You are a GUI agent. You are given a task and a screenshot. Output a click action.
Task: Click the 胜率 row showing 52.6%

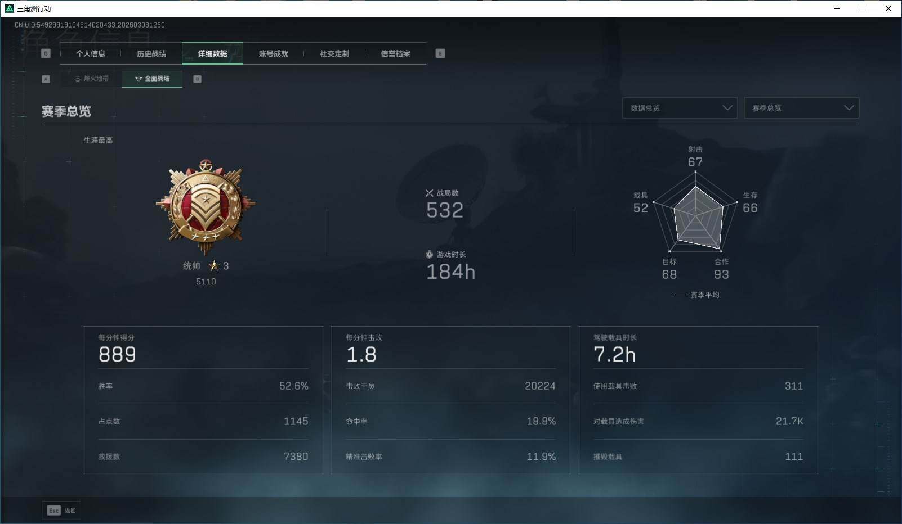203,386
